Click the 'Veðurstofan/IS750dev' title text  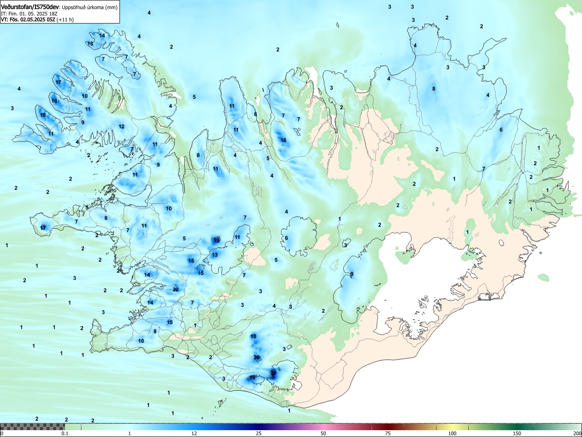(x=30, y=7)
